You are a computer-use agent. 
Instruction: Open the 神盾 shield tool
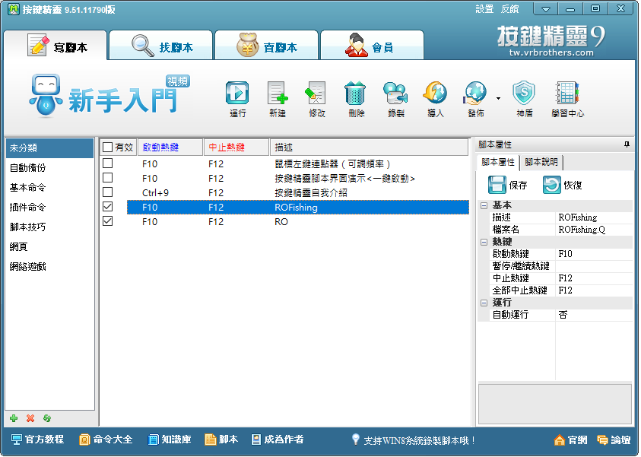524,94
